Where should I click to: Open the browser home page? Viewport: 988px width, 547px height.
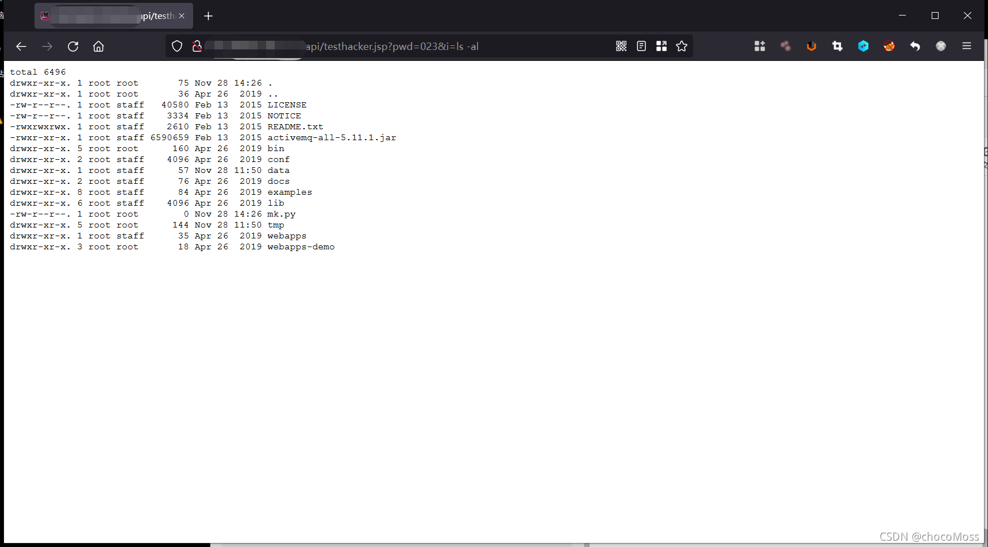coord(98,47)
